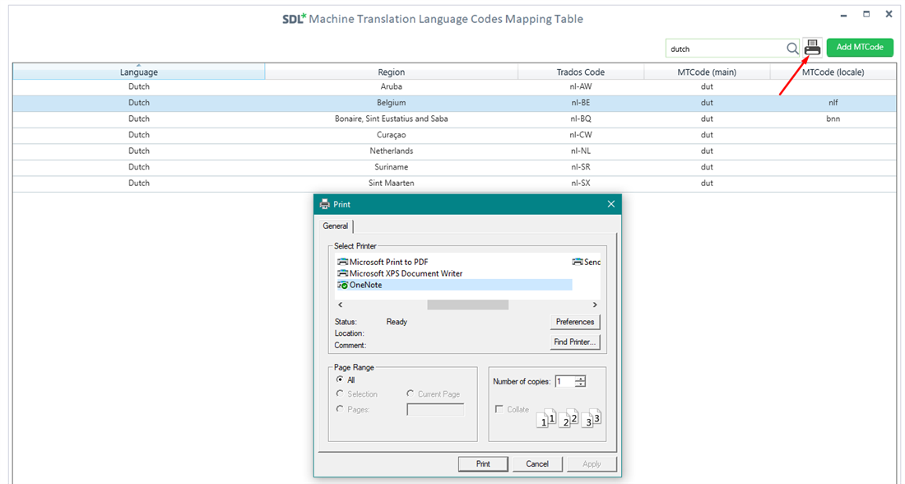
Task: Select the Sint Maarten region cell
Action: pyautogui.click(x=392, y=183)
